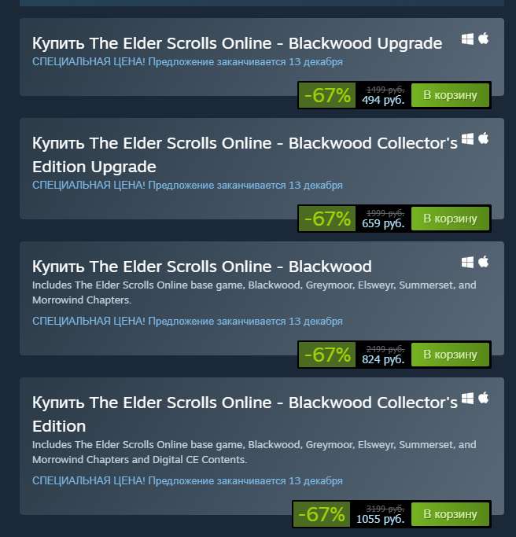Click the -67% badge for 494 руб. offer

point(327,95)
